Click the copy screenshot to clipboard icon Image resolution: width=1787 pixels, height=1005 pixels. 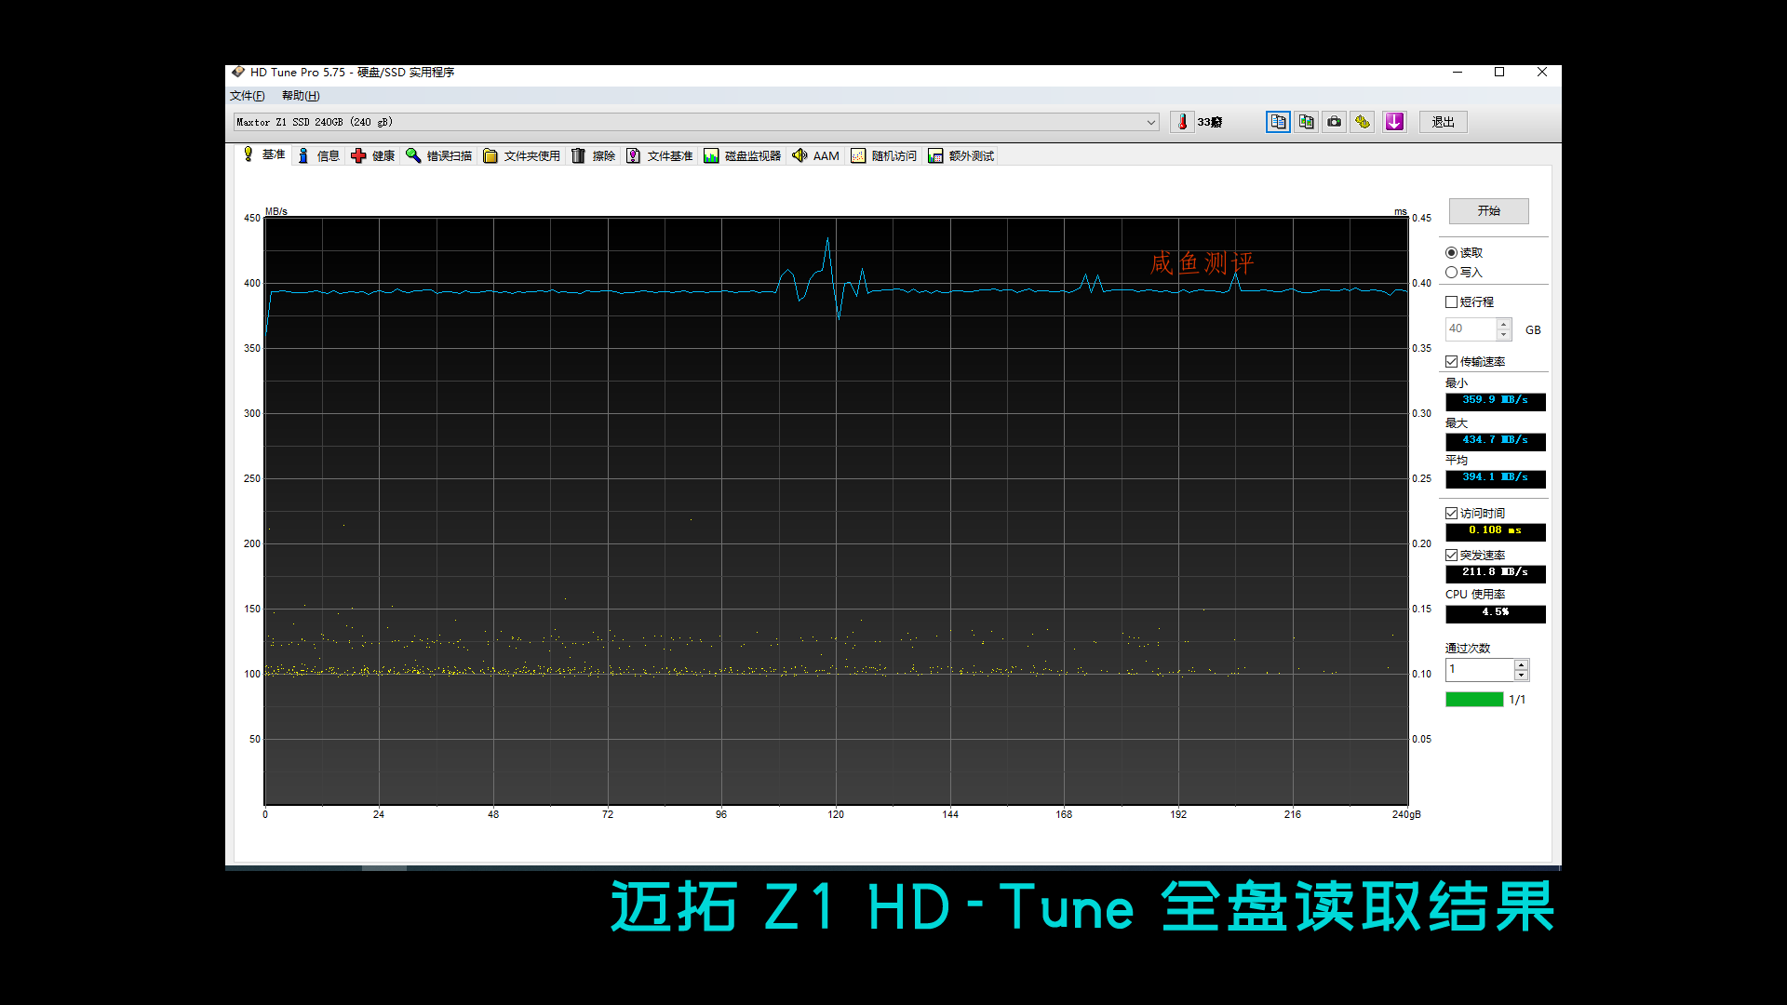tap(1307, 122)
